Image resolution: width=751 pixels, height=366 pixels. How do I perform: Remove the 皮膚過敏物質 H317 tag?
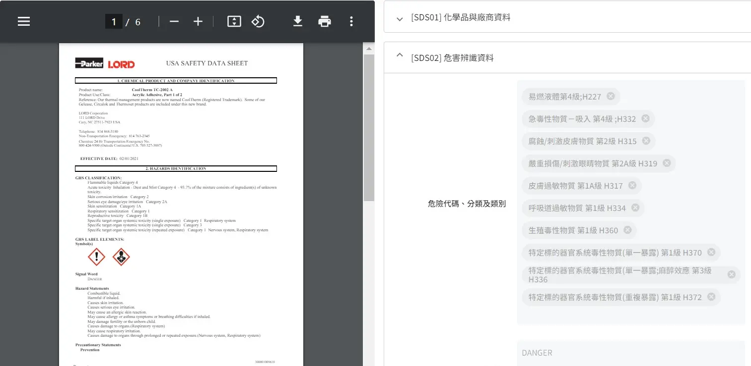click(x=632, y=185)
